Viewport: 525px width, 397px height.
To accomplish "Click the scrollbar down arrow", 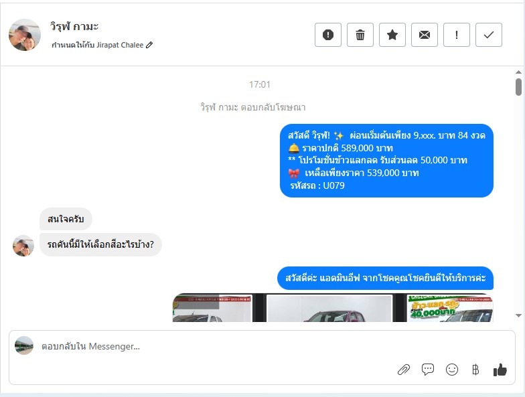I will coord(518,315).
